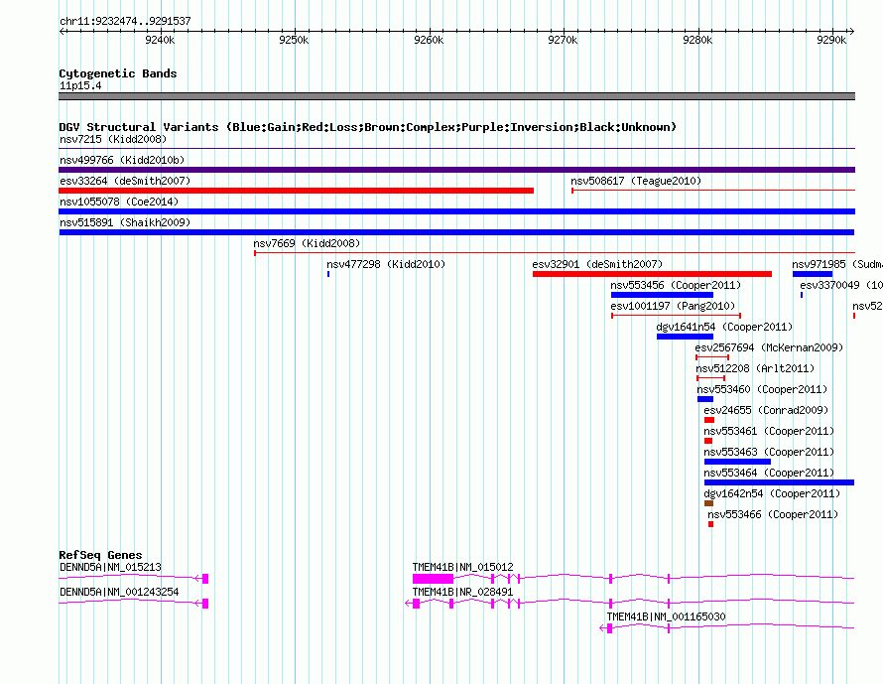The height and width of the screenshot is (684, 883).
Task: Select the nsv553466 tiny red marker
Action: [710, 524]
